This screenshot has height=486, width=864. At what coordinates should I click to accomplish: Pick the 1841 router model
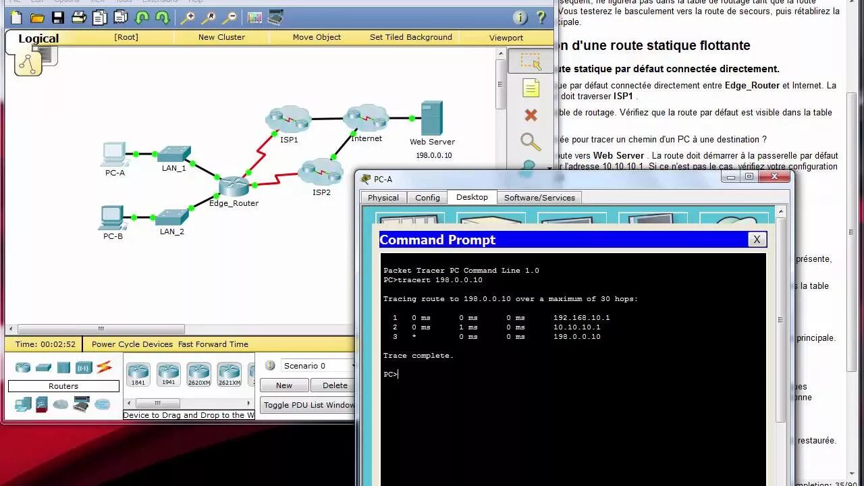point(138,375)
